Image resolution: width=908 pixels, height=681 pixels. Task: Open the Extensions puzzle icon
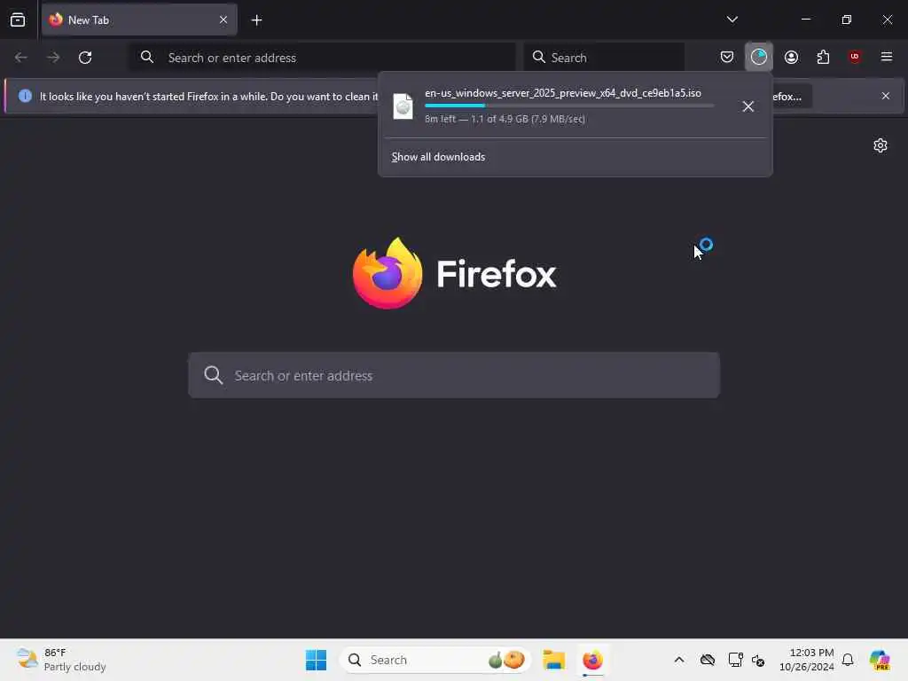(823, 57)
